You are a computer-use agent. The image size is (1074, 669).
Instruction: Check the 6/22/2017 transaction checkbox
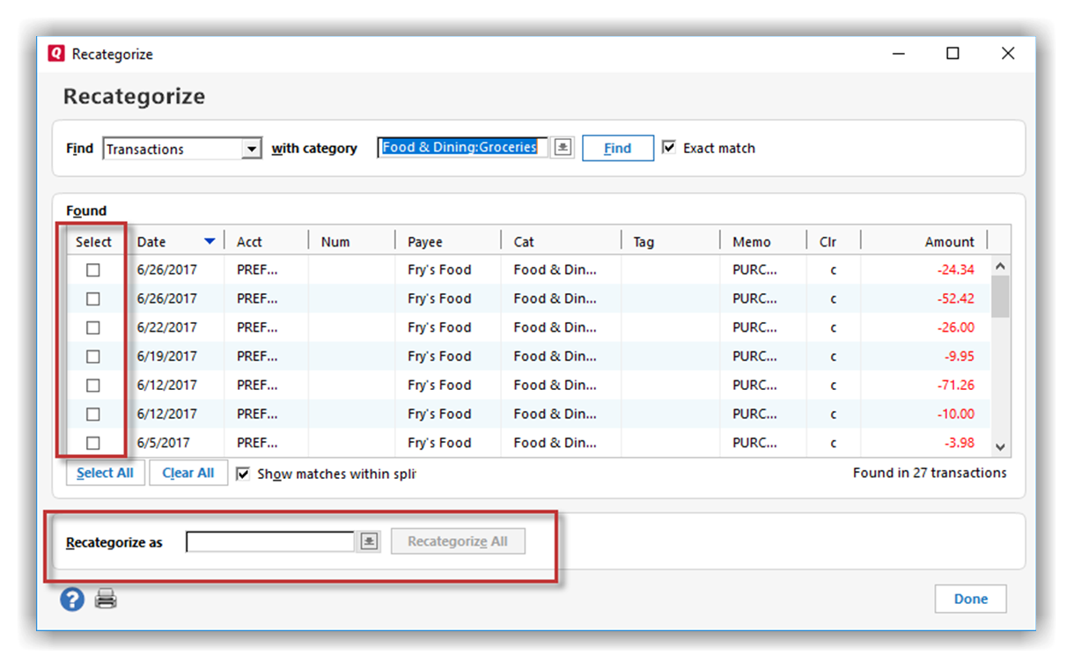93,327
